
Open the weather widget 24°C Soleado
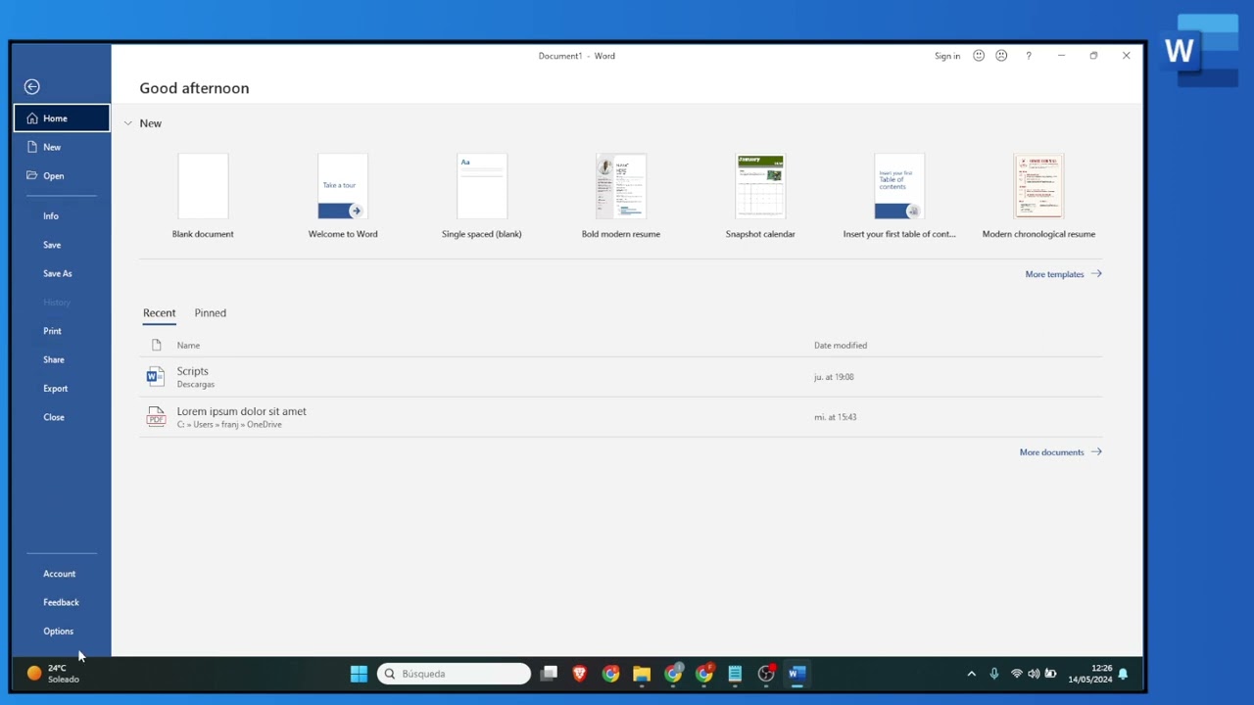click(55, 674)
